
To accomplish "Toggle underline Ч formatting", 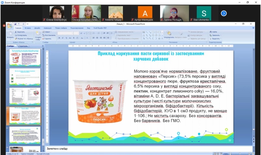I will [x=67, y=38].
